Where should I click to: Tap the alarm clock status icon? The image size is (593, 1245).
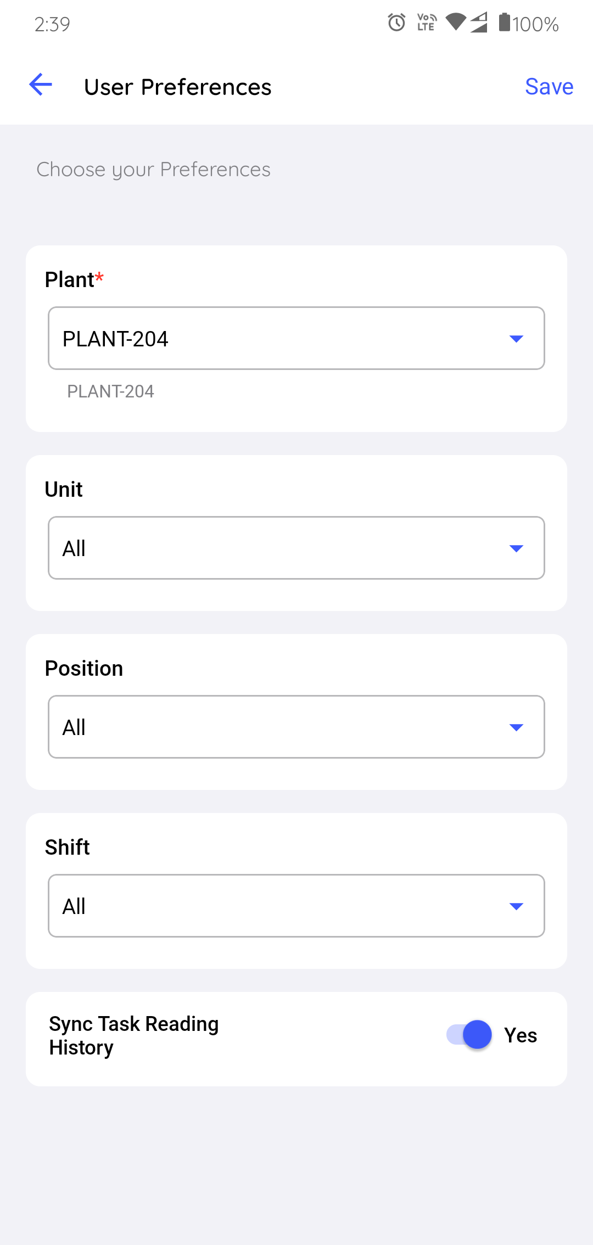point(396,23)
